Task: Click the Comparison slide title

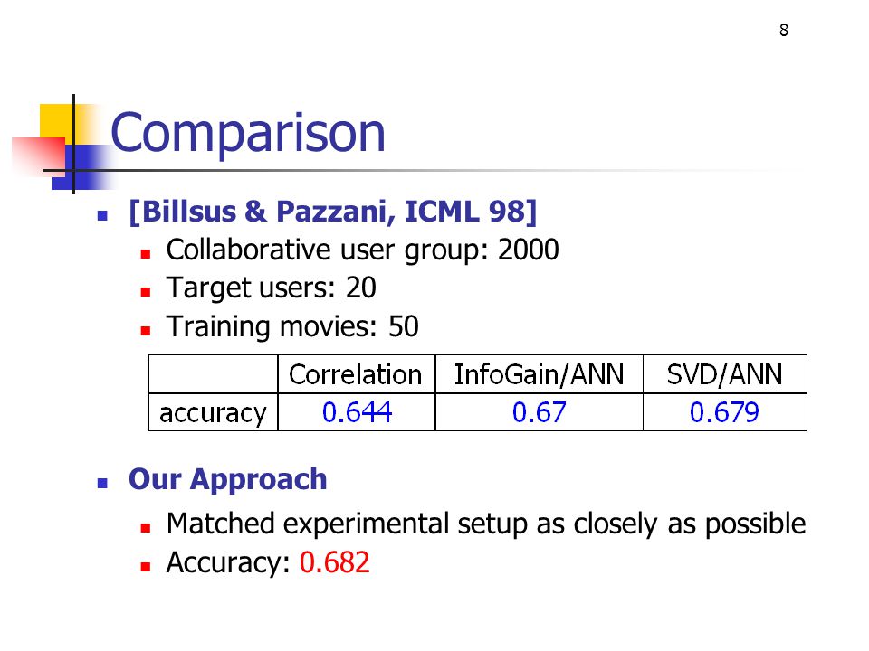Action: [x=248, y=133]
